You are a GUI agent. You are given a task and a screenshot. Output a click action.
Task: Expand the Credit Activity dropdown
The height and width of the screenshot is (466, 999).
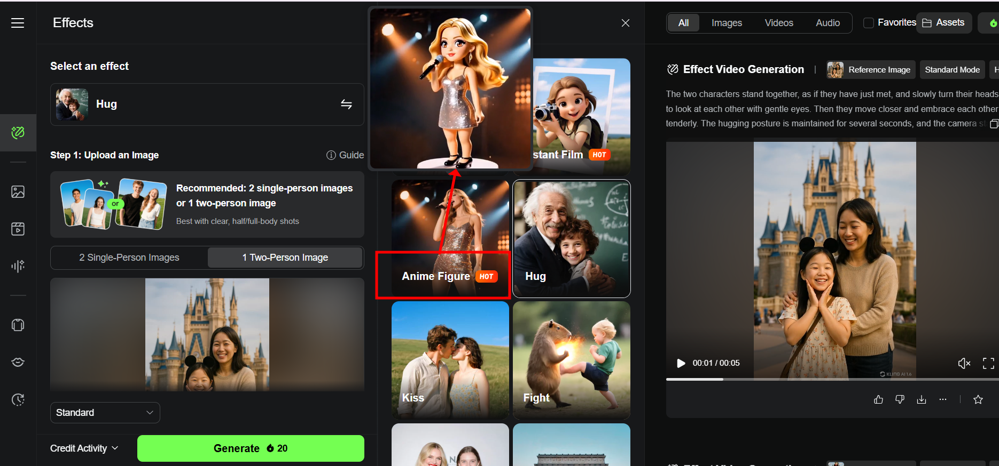pos(84,448)
